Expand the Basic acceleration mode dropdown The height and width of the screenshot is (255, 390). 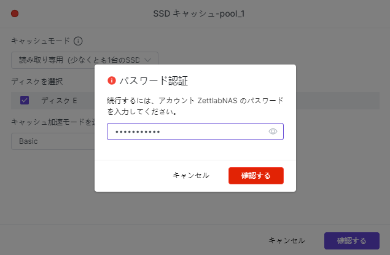tap(52, 141)
